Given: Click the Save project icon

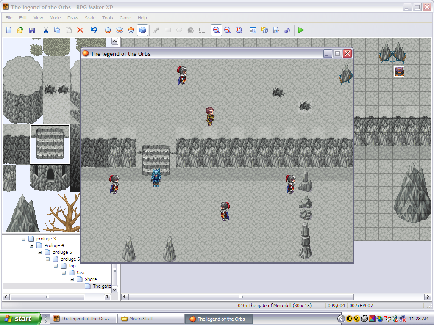Looking at the screenshot, I should pyautogui.click(x=31, y=30).
